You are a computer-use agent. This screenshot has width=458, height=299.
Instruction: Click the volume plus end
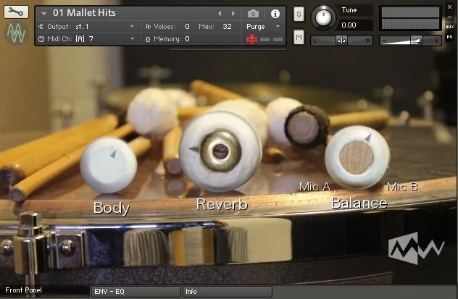pos(436,41)
